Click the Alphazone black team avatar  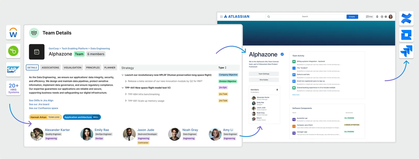[x=37, y=52]
